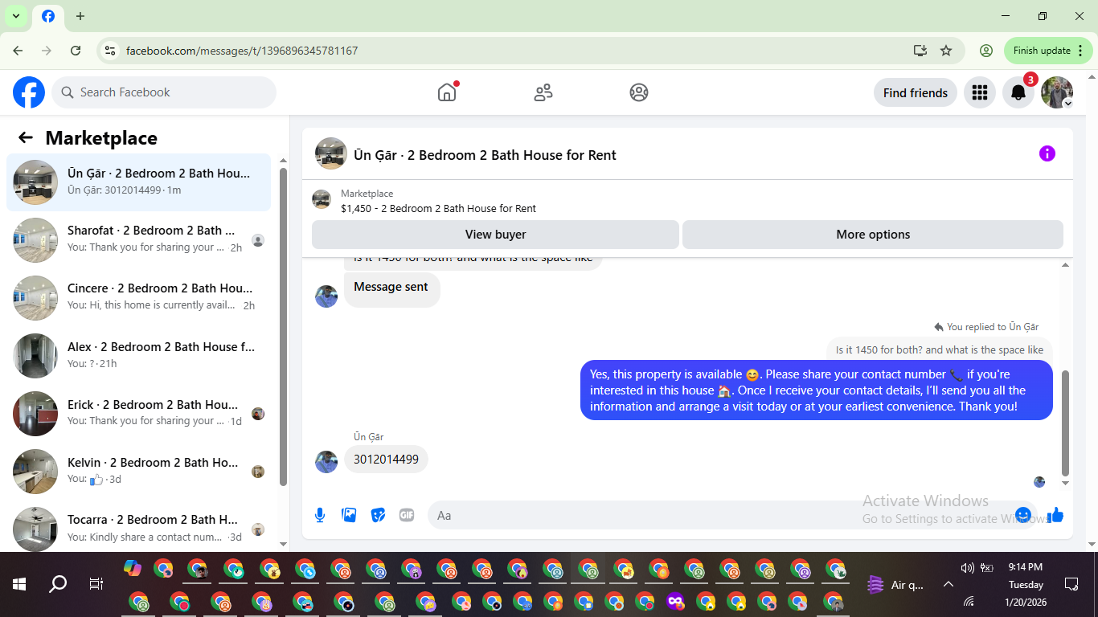This screenshot has height=617, width=1098.
Task: Open the Cincere conversation
Action: [x=138, y=298]
